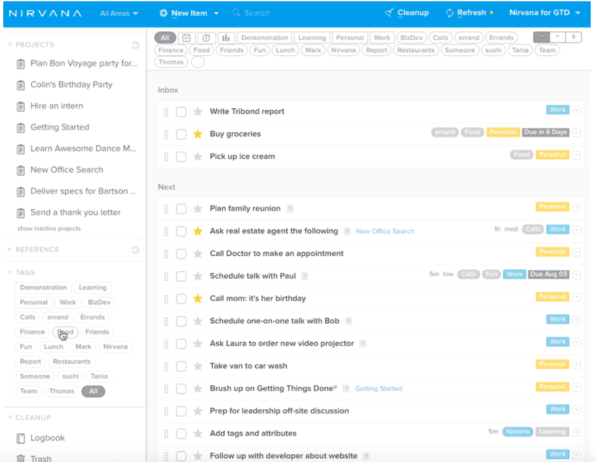596x462 pixels.
Task: Click the time clock filter icon
Action: (x=206, y=38)
